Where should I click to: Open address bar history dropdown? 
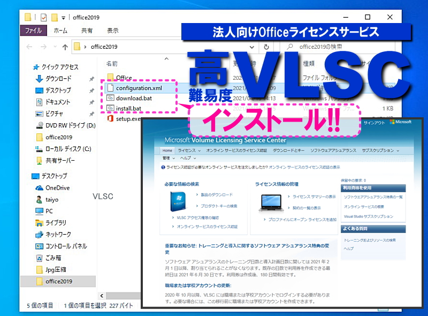point(251,47)
